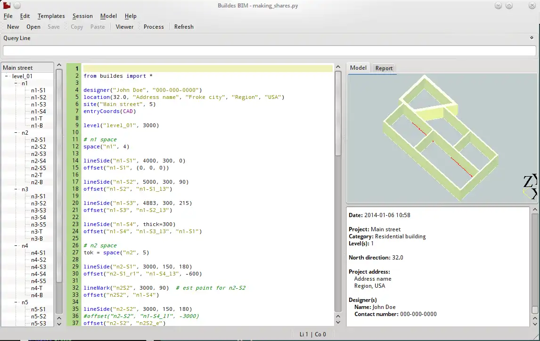Screen dimensions: 540x341
Task: Click the code editor scroll-down arrow
Action: point(338,322)
